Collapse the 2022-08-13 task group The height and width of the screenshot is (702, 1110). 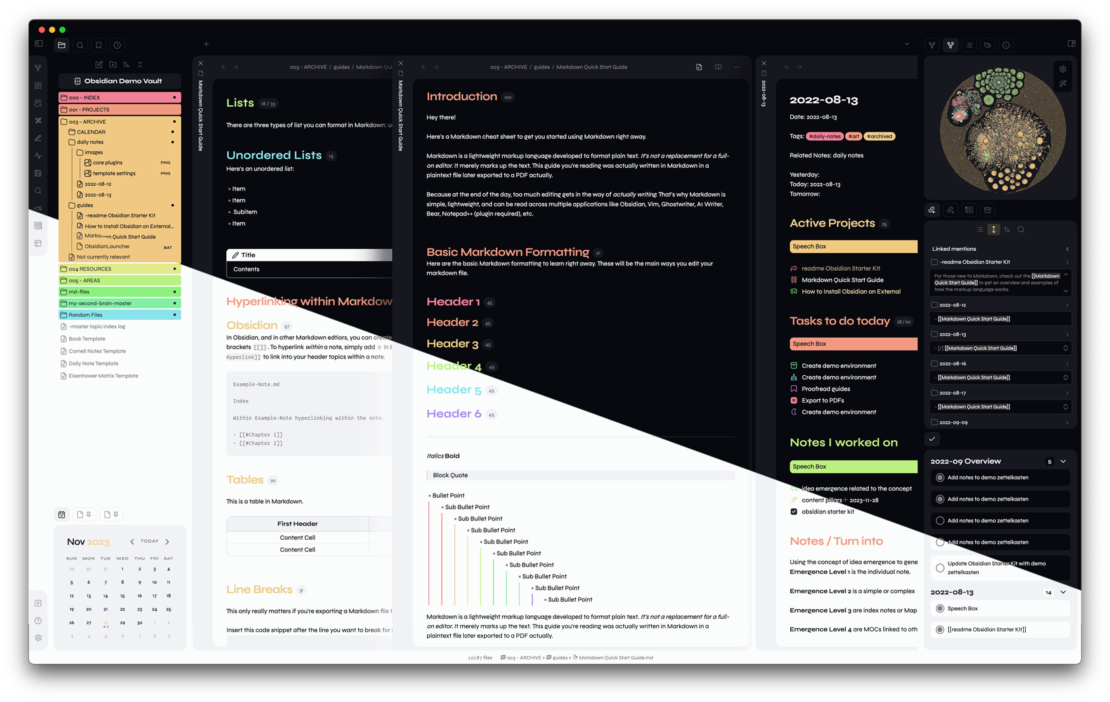click(1063, 592)
